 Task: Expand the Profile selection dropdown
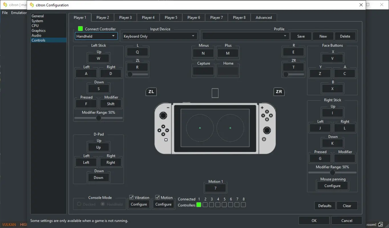click(x=245, y=36)
